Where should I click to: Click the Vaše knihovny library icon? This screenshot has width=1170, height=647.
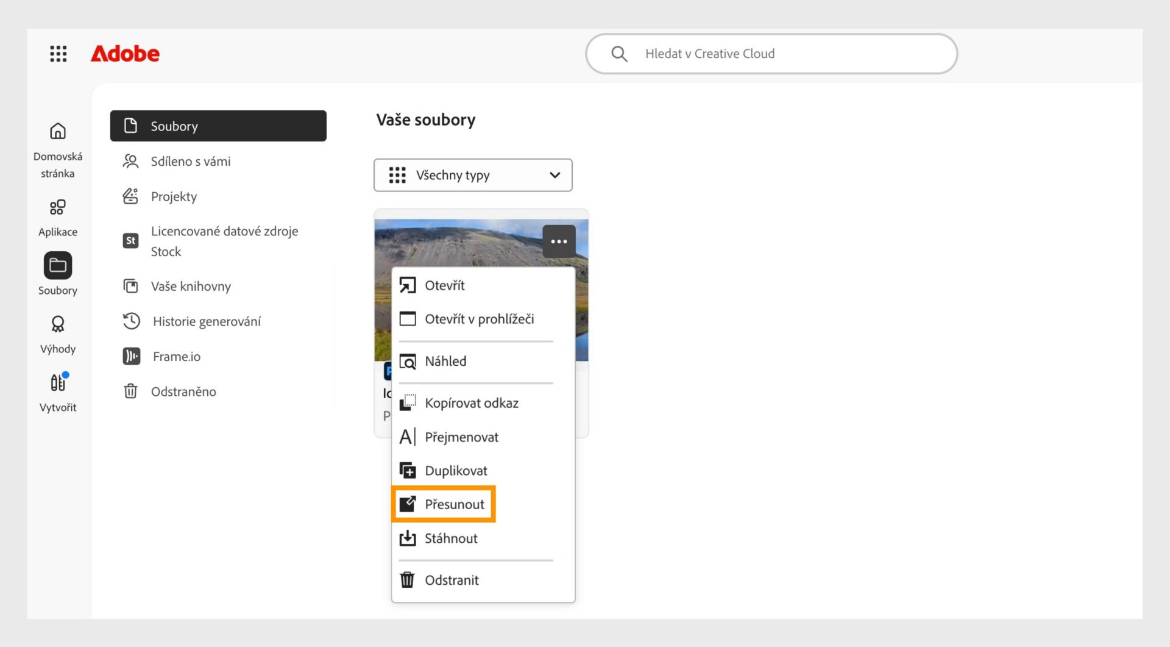pos(130,286)
